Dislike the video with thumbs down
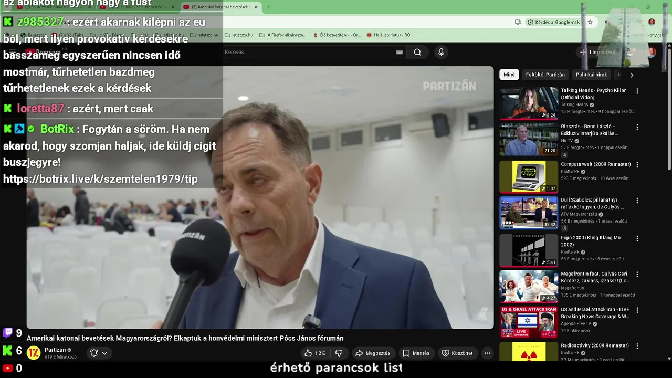 [339, 353]
